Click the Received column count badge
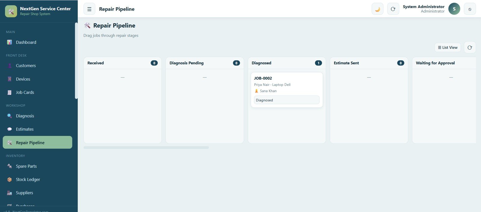This screenshot has width=481, height=212. [x=154, y=63]
